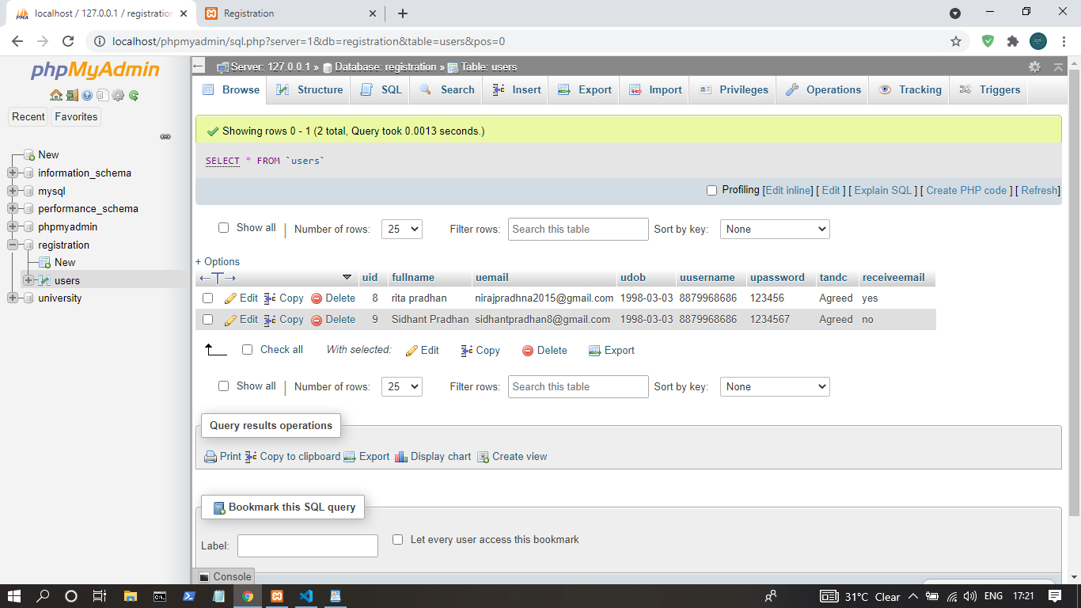This screenshot has width=1081, height=608.
Task: Click the Explain SQL link
Action: click(x=883, y=190)
